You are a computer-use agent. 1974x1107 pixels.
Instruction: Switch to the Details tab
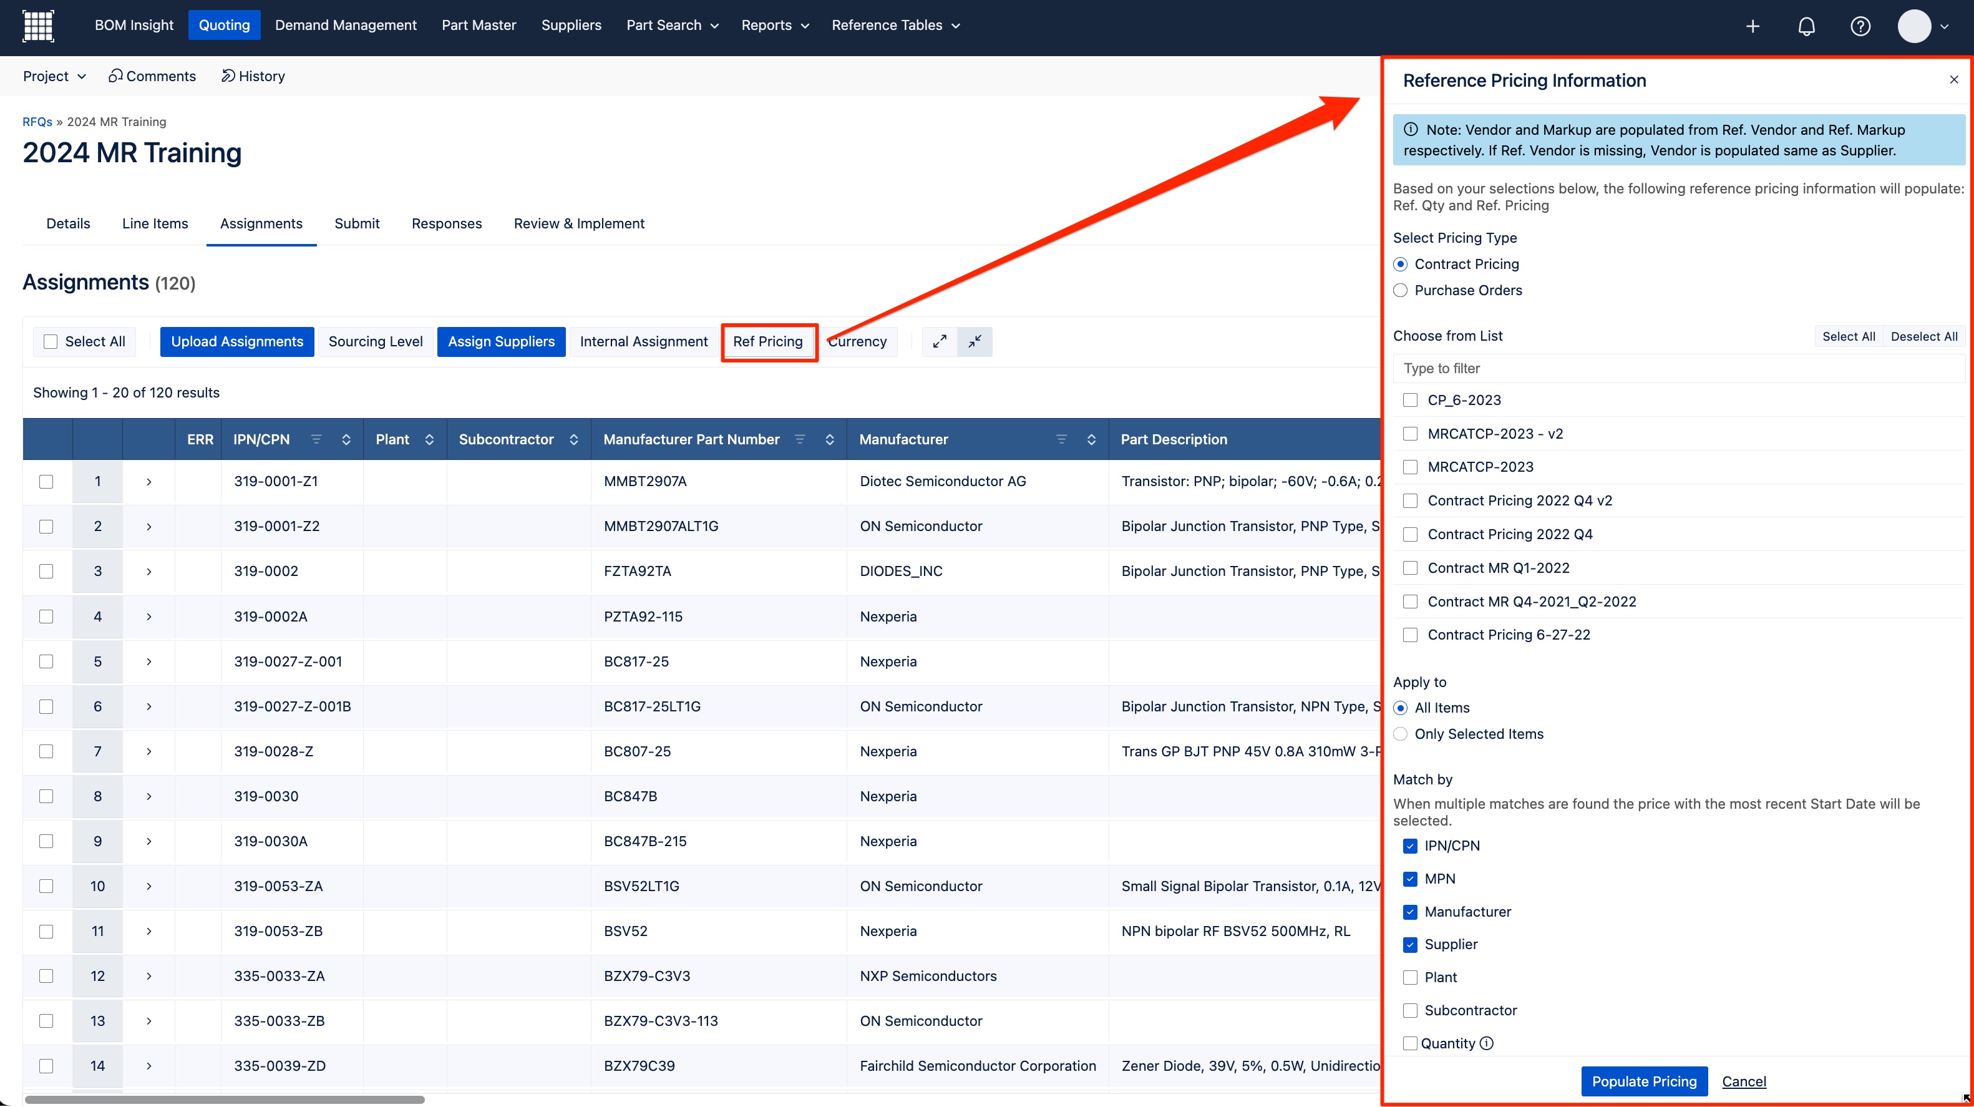68,223
